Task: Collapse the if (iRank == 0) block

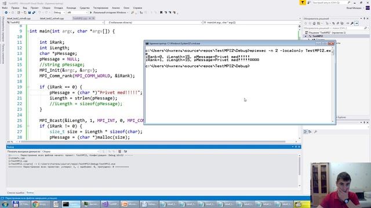Action: point(28,87)
